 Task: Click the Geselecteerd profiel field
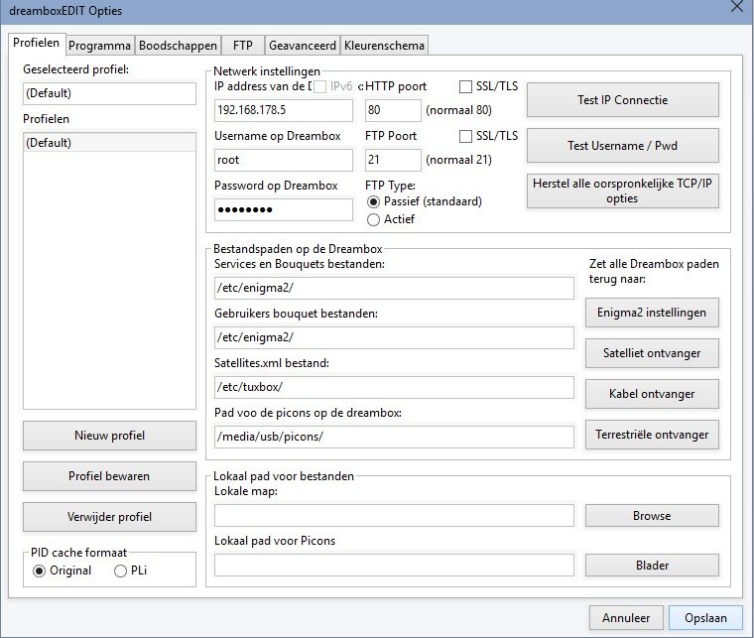(110, 93)
